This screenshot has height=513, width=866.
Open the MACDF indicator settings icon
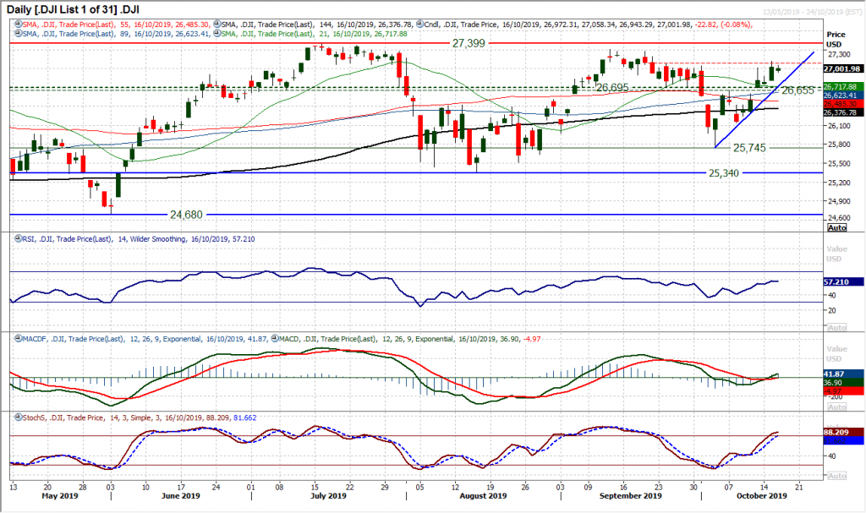[17, 339]
